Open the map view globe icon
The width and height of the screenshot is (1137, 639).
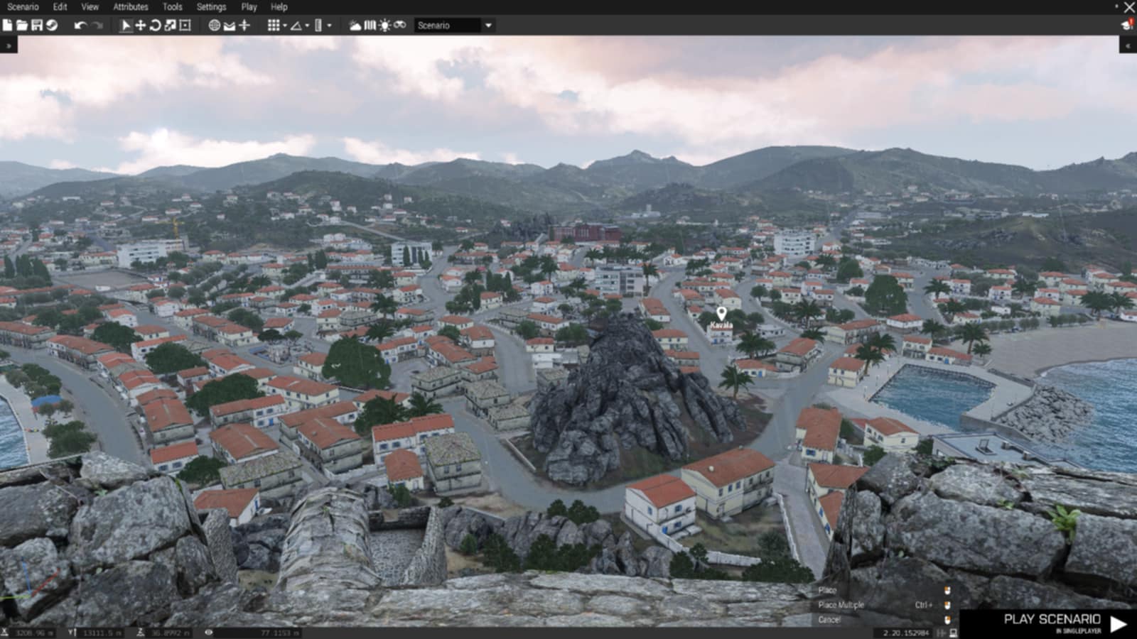214,26
